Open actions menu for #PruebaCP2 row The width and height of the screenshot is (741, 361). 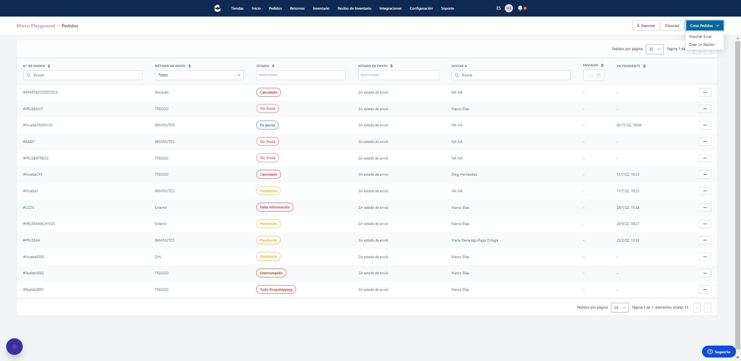click(705, 175)
